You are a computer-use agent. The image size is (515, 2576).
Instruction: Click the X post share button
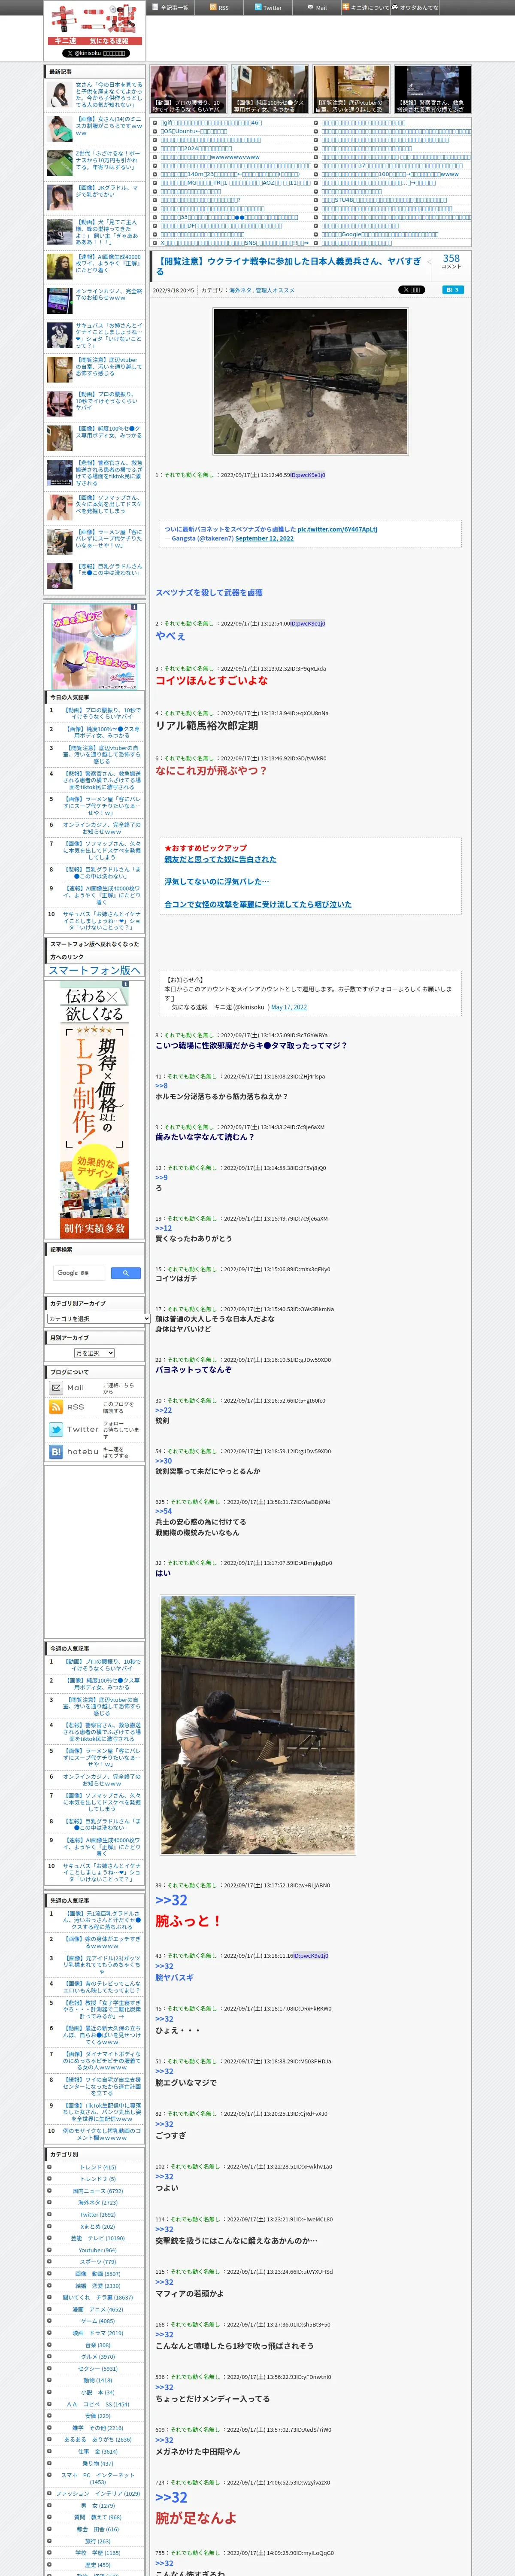(411, 290)
